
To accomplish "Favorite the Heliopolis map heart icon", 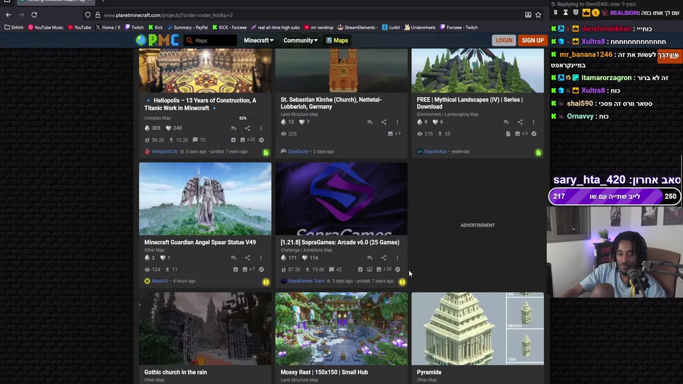I will pyautogui.click(x=169, y=128).
